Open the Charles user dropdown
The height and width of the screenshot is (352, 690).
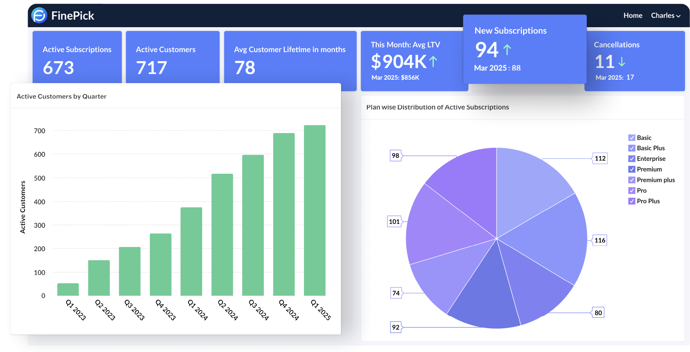(x=665, y=15)
